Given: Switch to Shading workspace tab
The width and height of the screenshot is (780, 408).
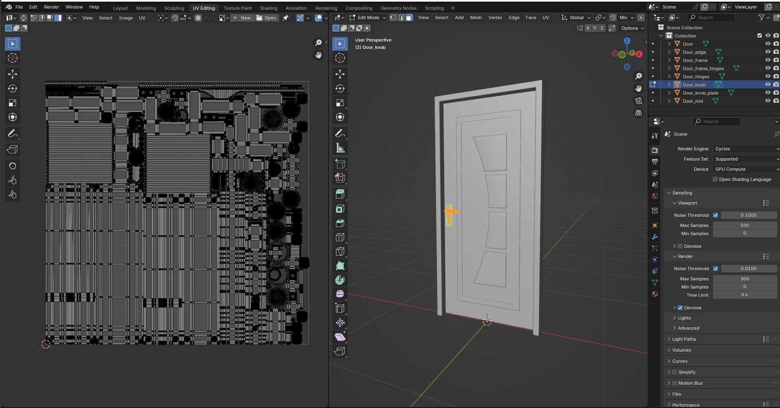Looking at the screenshot, I should click(x=268, y=8).
